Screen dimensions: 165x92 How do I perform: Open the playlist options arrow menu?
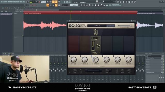pos(1,8)
